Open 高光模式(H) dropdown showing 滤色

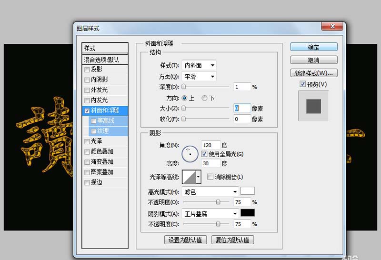click(x=210, y=192)
